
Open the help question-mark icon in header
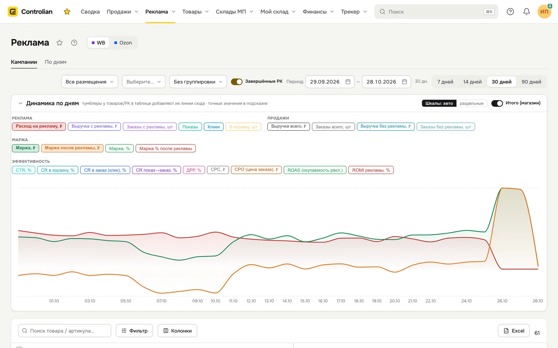point(510,11)
